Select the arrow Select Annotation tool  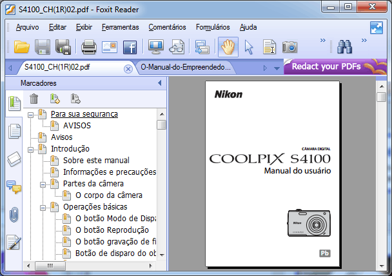[x=249, y=47]
